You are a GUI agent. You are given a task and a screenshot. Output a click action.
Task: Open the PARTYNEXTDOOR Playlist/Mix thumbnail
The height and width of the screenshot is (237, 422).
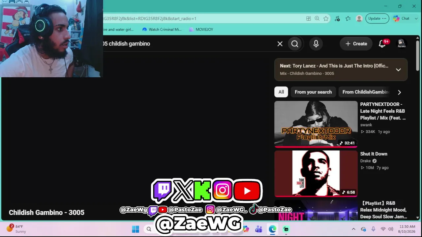(x=316, y=124)
